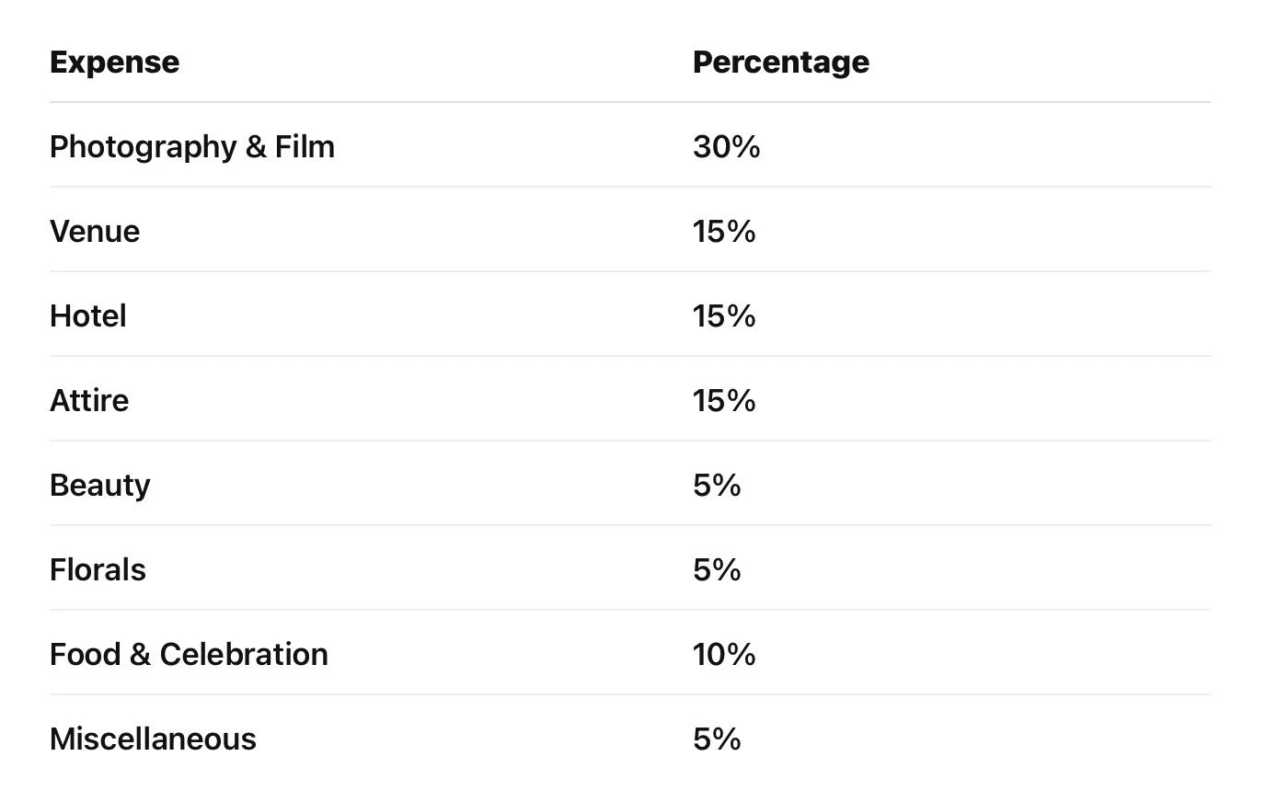Select the Florals expense cell
Viewport: 1266px width, 802px height.
(98, 570)
